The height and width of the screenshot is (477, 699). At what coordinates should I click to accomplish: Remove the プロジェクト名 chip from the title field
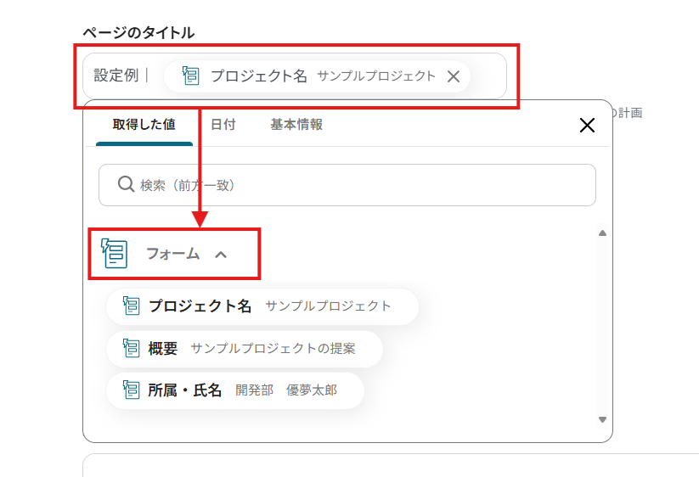point(454,76)
